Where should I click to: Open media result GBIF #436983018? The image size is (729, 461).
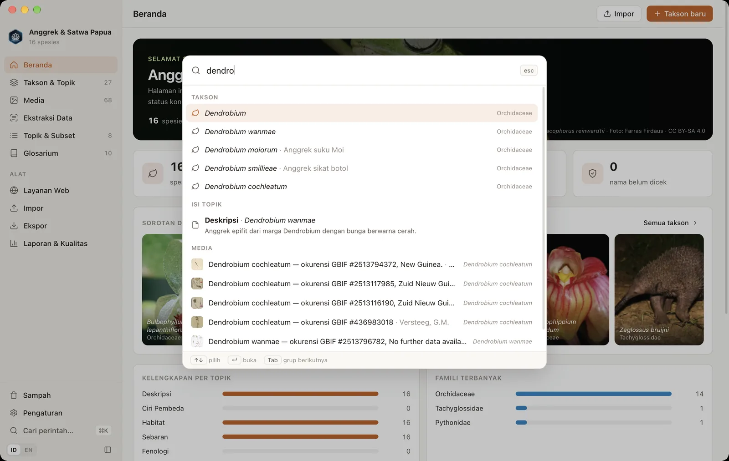tap(362, 322)
